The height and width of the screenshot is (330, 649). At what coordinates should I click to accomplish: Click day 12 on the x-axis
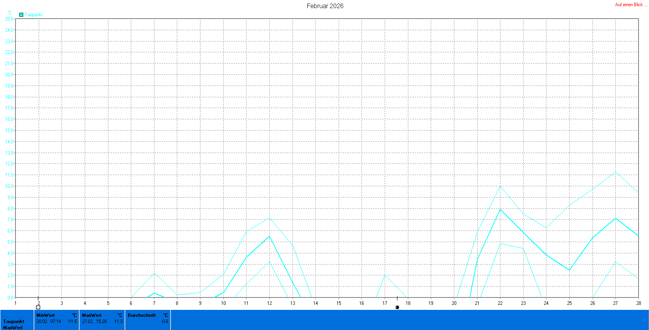(269, 303)
